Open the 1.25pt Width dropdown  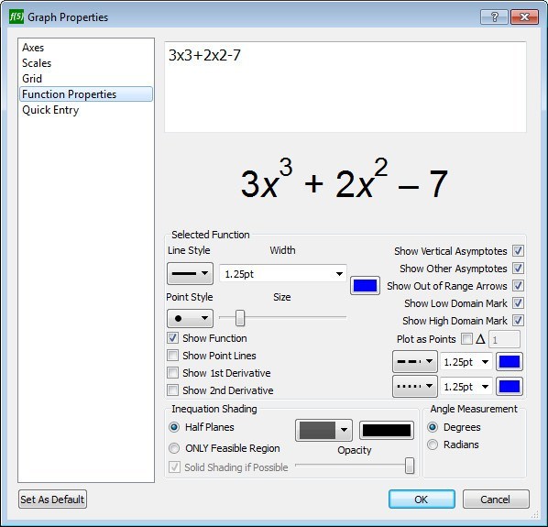pyautogui.click(x=283, y=274)
